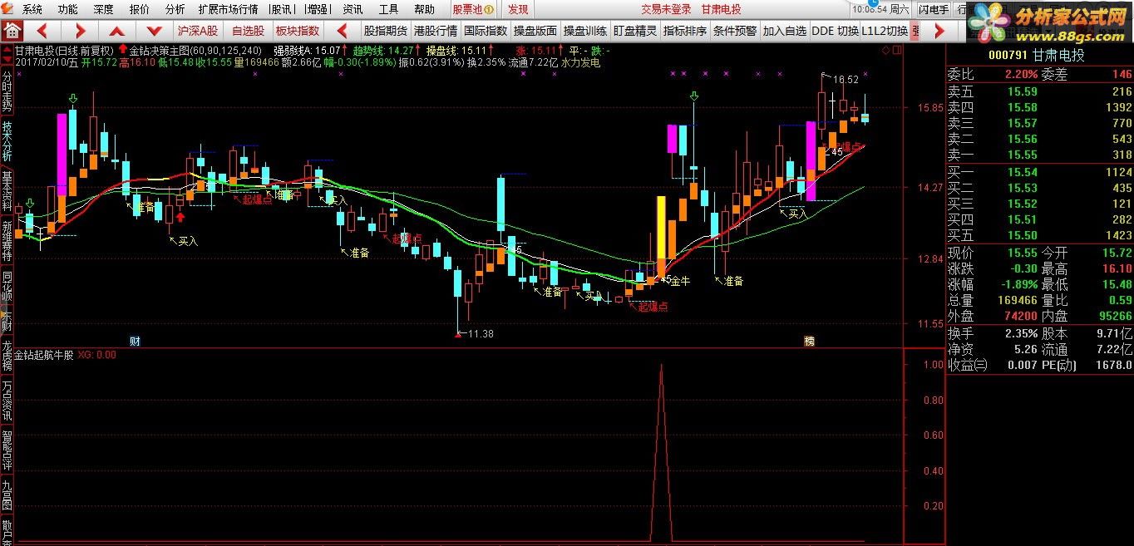Click the red right arrow after L1L2切换
This screenshot has width=1134, height=546.
(939, 31)
